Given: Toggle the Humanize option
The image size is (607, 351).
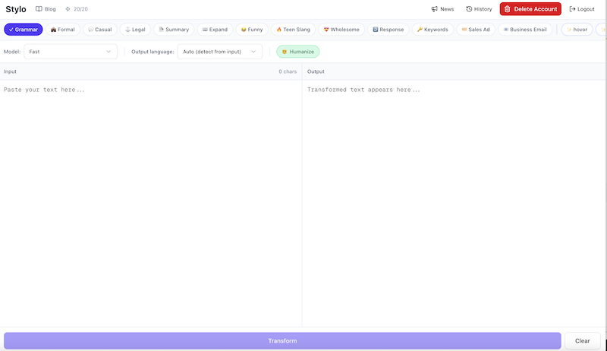Looking at the screenshot, I should click(297, 52).
